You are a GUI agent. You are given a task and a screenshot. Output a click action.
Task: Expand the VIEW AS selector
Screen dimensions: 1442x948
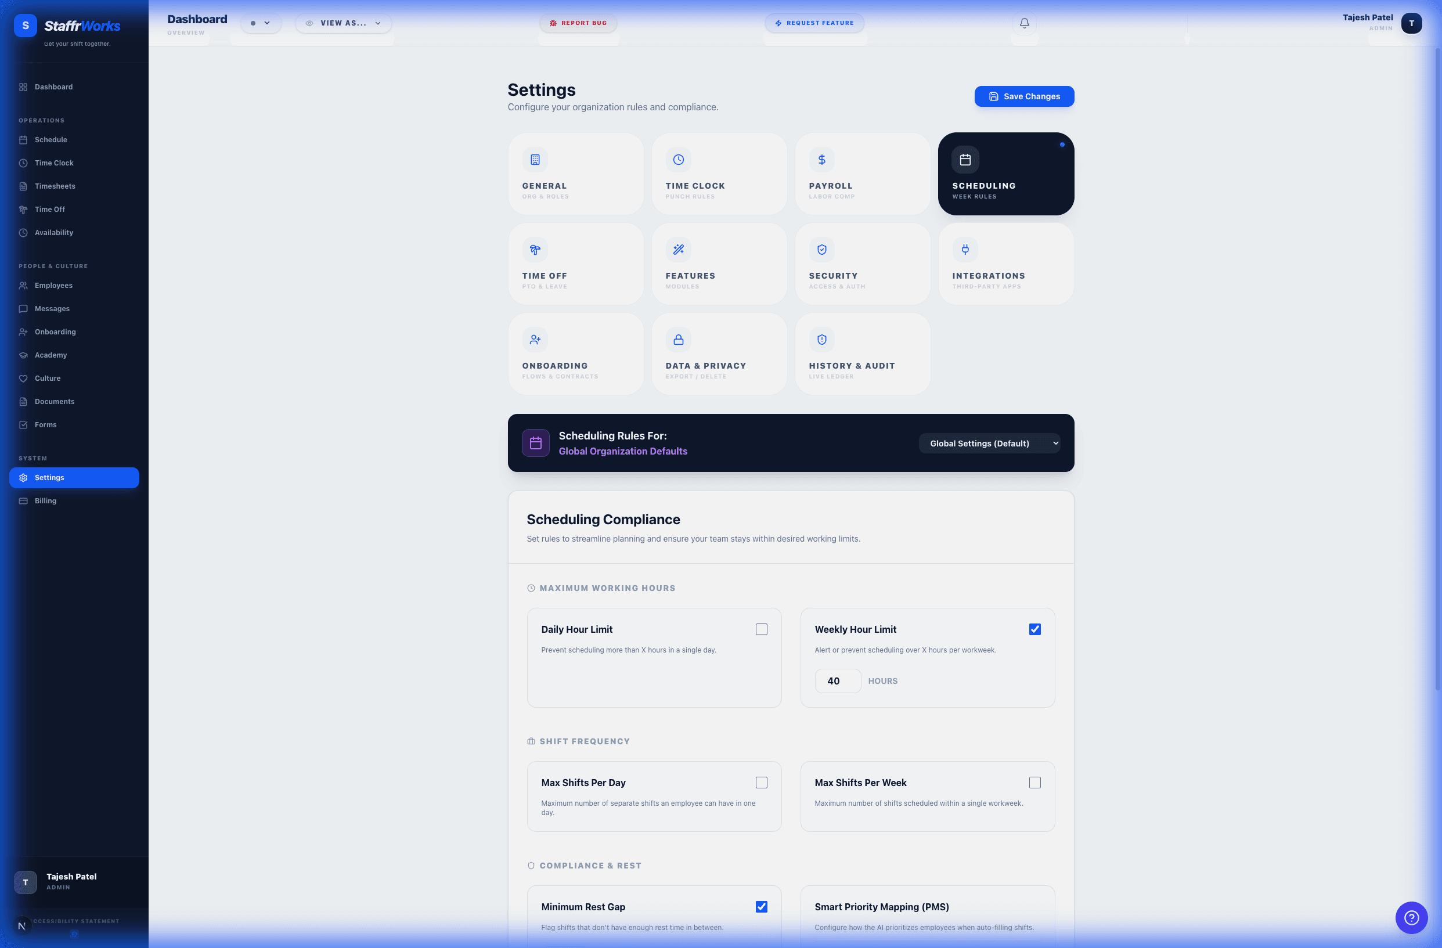(343, 23)
